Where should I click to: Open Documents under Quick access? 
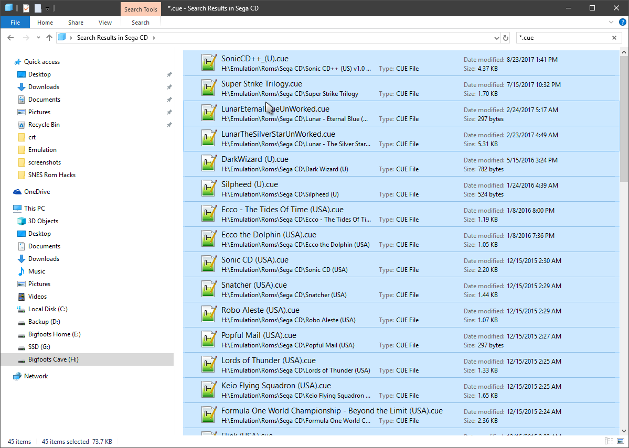tap(44, 100)
